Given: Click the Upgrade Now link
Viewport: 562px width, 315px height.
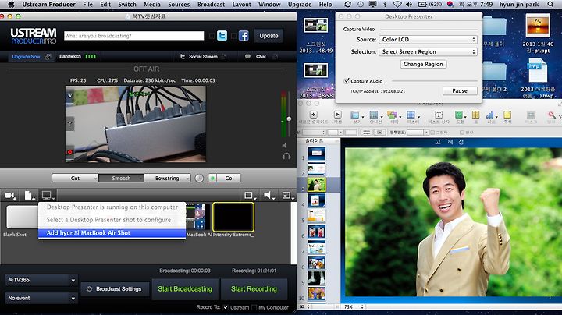Looking at the screenshot, I should [x=27, y=57].
